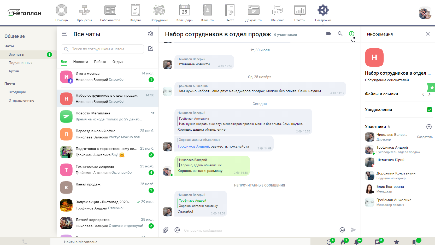Click the Трофимов Андрей mention link

pos(193,147)
